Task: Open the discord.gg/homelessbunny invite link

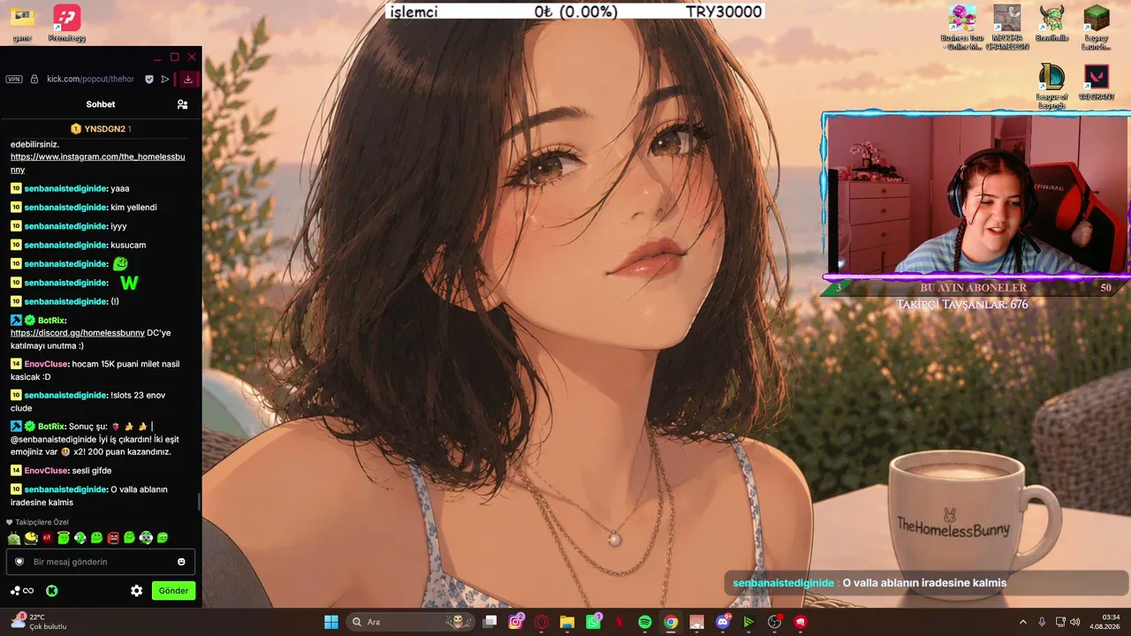Action: (77, 333)
